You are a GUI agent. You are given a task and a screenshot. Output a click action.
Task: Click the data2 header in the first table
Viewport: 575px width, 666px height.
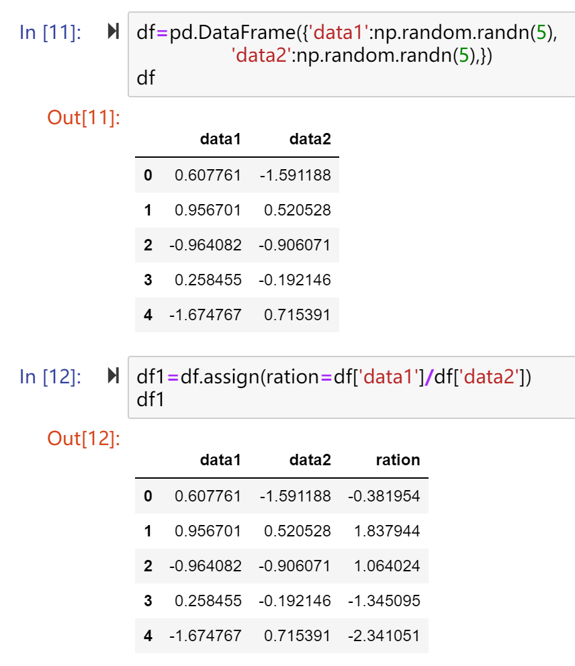point(310,139)
